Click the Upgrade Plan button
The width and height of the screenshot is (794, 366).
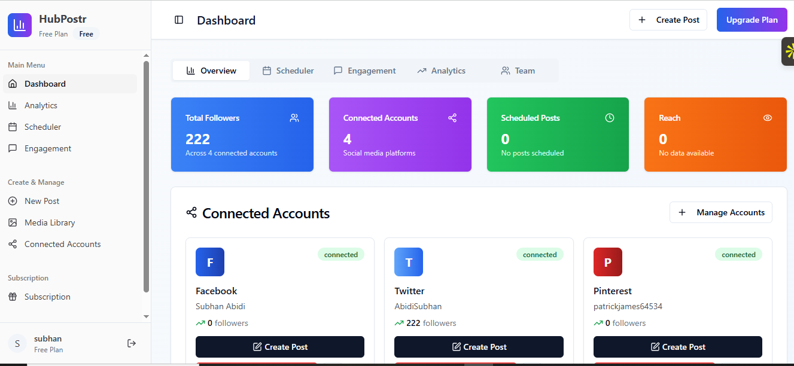pos(752,20)
